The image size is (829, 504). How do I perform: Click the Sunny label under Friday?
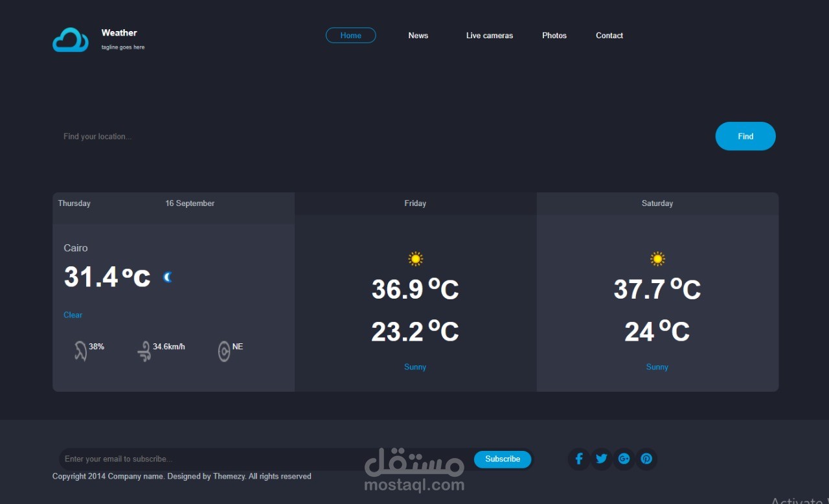[415, 367]
